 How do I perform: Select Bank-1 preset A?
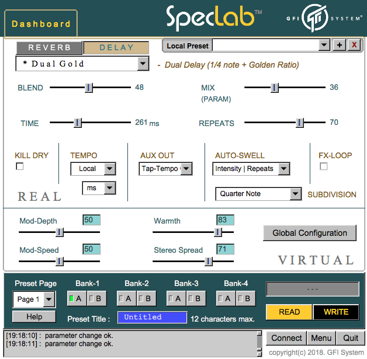click(77, 298)
